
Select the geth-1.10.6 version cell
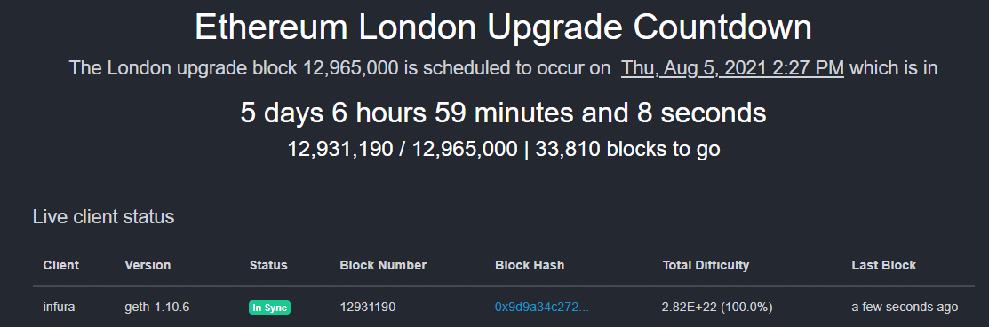click(157, 307)
